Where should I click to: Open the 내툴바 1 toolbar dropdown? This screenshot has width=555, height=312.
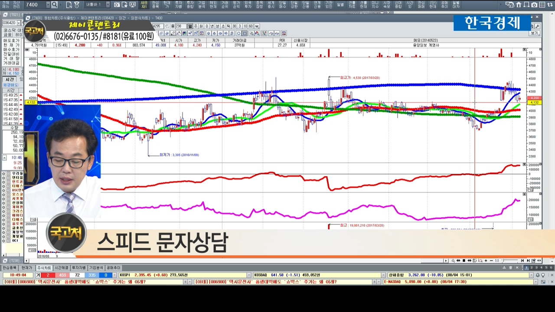(108, 5)
